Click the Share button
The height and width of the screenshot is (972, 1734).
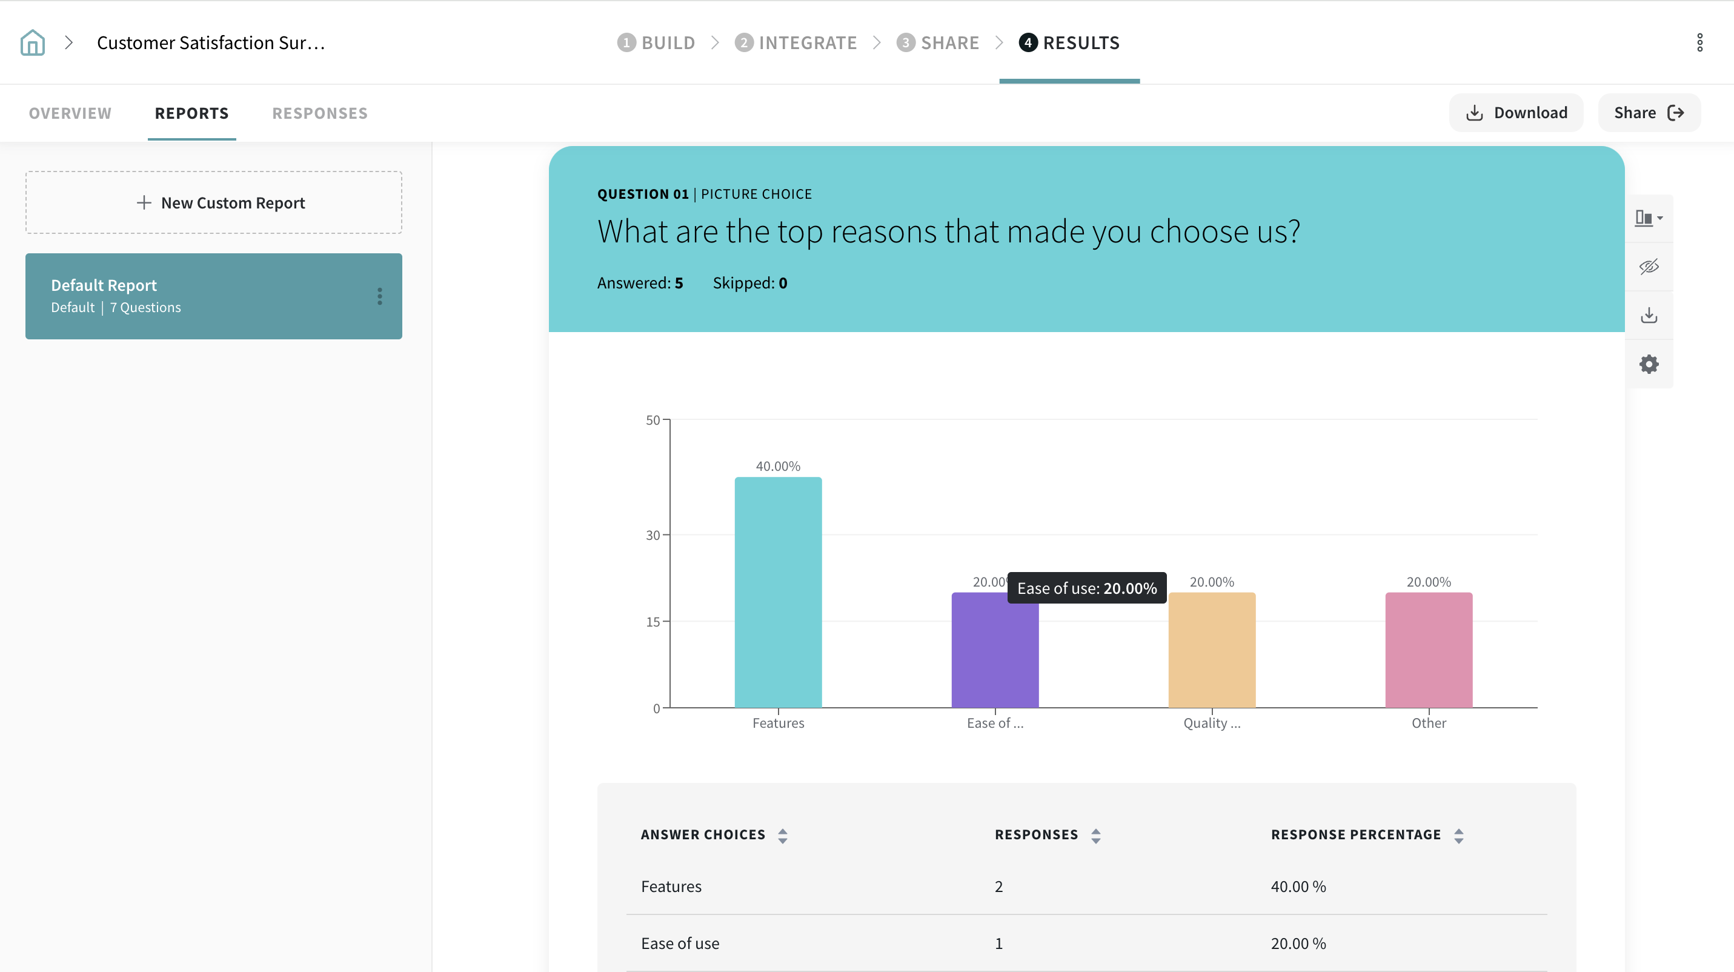[x=1649, y=113]
